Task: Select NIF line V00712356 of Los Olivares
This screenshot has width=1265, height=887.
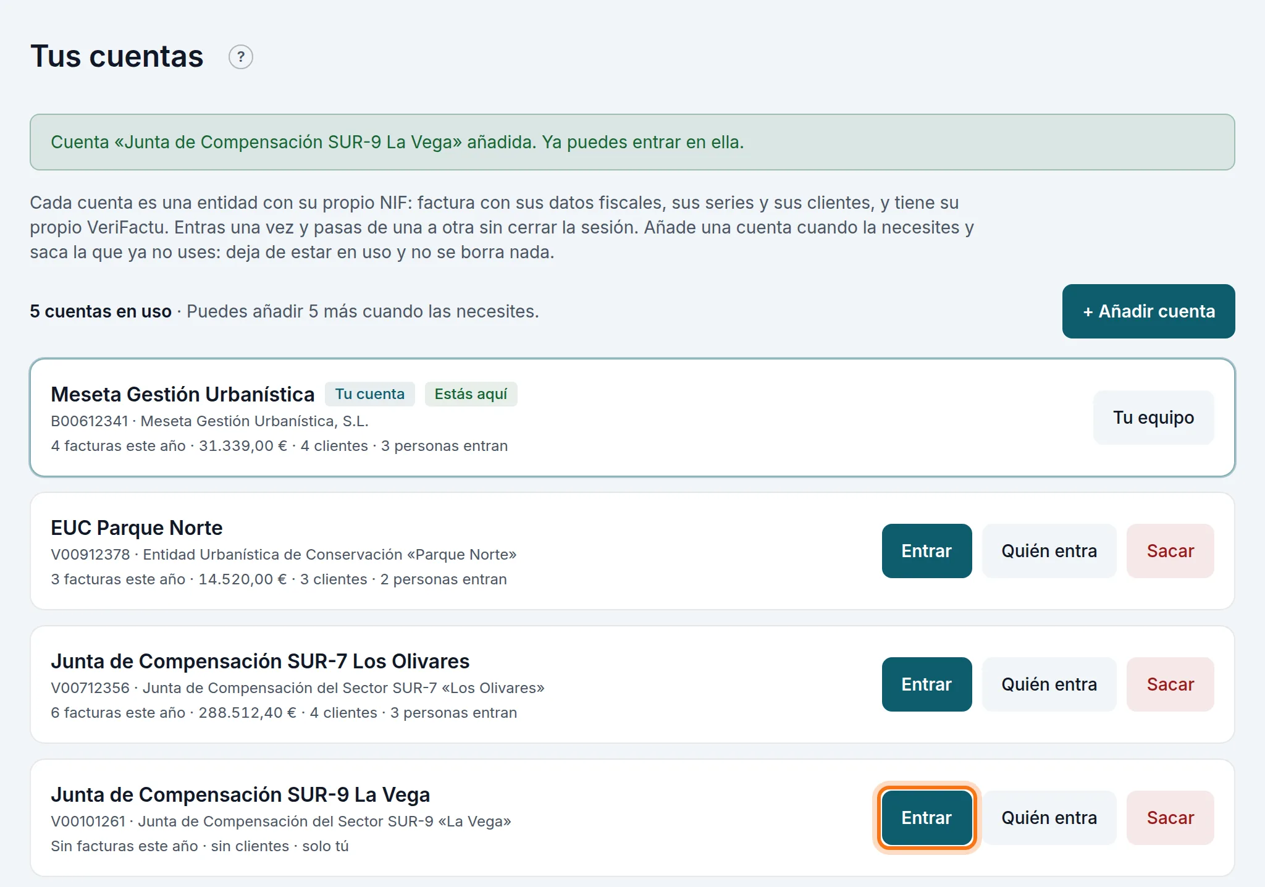Action: click(298, 688)
